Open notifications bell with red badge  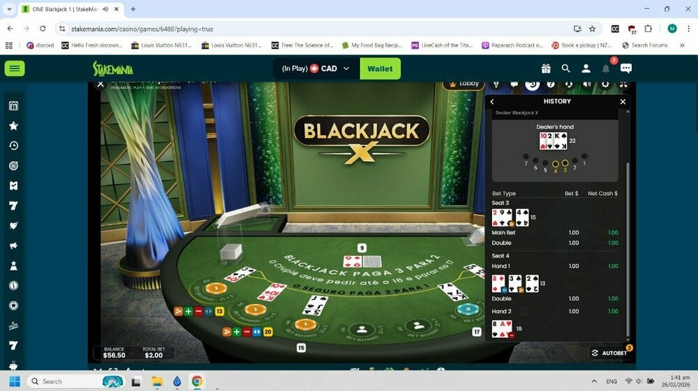point(606,68)
